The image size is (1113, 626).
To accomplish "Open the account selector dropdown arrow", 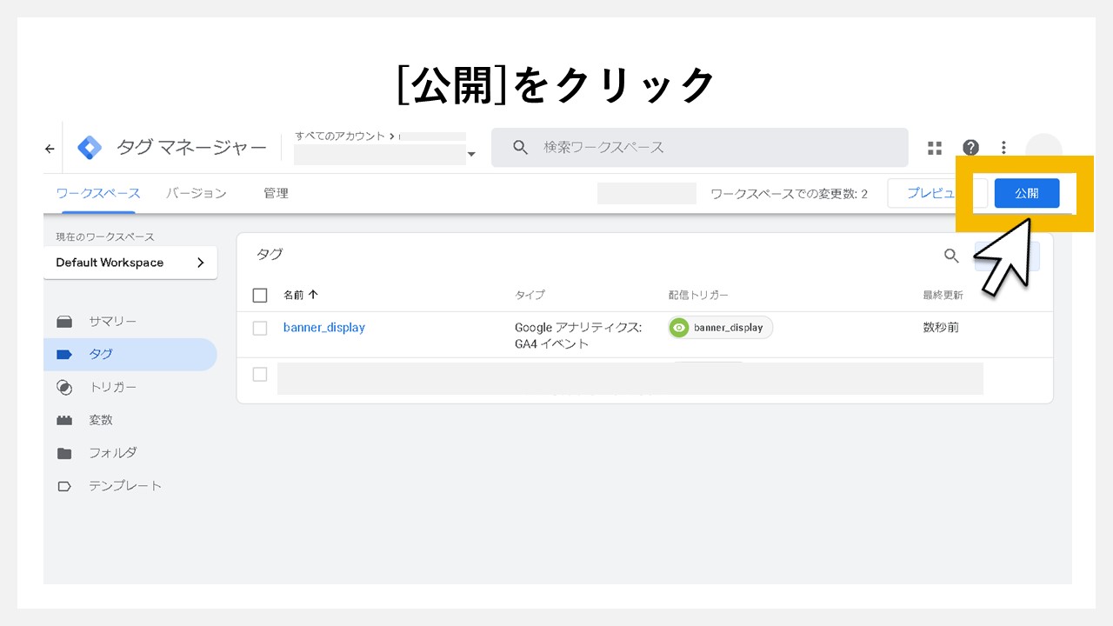I will [x=471, y=154].
